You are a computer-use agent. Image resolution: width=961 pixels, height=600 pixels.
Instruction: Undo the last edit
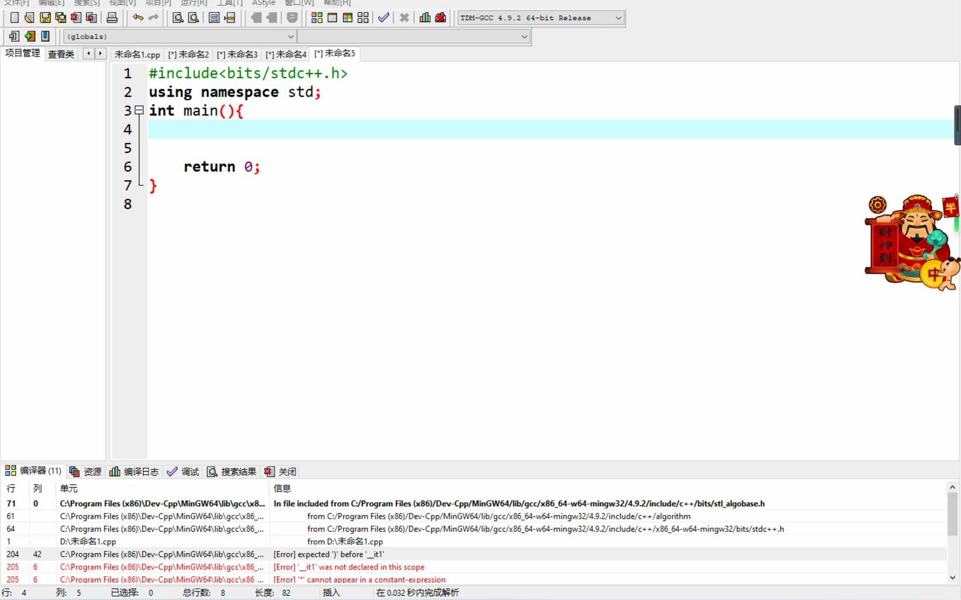137,18
